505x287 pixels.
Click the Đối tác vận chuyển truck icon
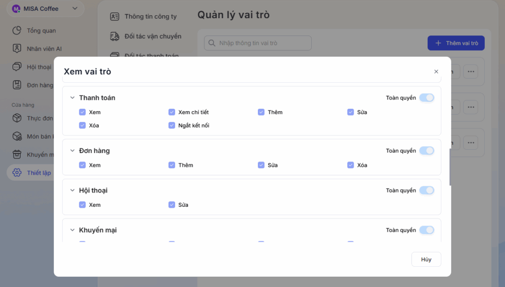[x=114, y=36]
